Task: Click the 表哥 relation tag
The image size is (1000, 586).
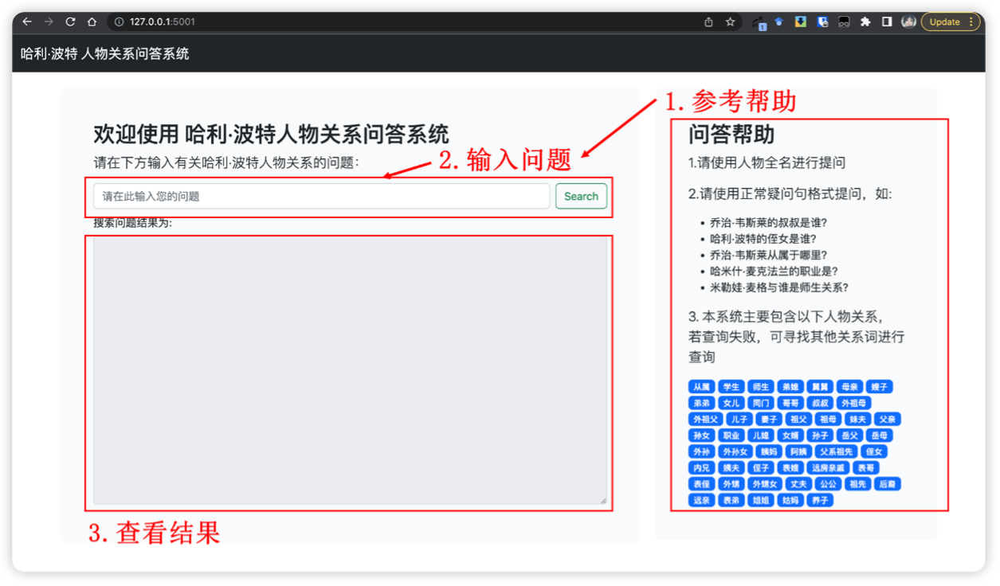Action: coord(866,467)
